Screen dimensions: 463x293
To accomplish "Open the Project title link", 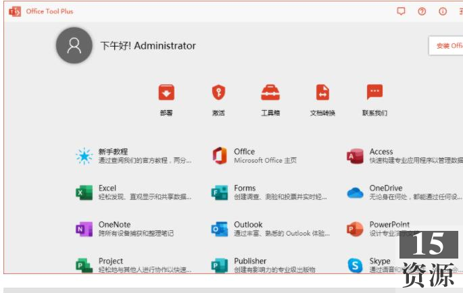I will pos(111,261).
